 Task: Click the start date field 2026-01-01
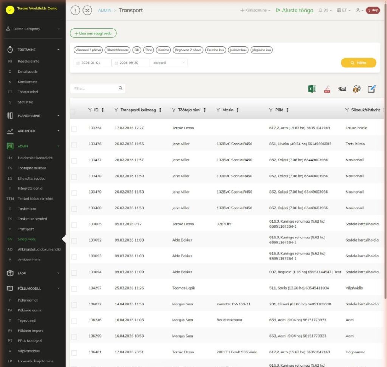click(x=93, y=63)
